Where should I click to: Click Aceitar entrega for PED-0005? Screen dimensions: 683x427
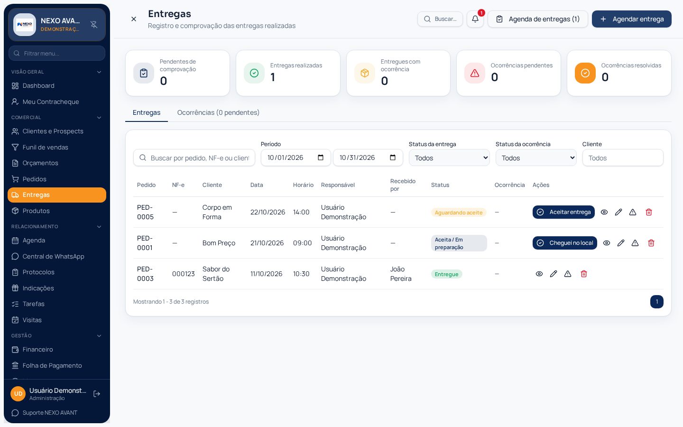(563, 212)
